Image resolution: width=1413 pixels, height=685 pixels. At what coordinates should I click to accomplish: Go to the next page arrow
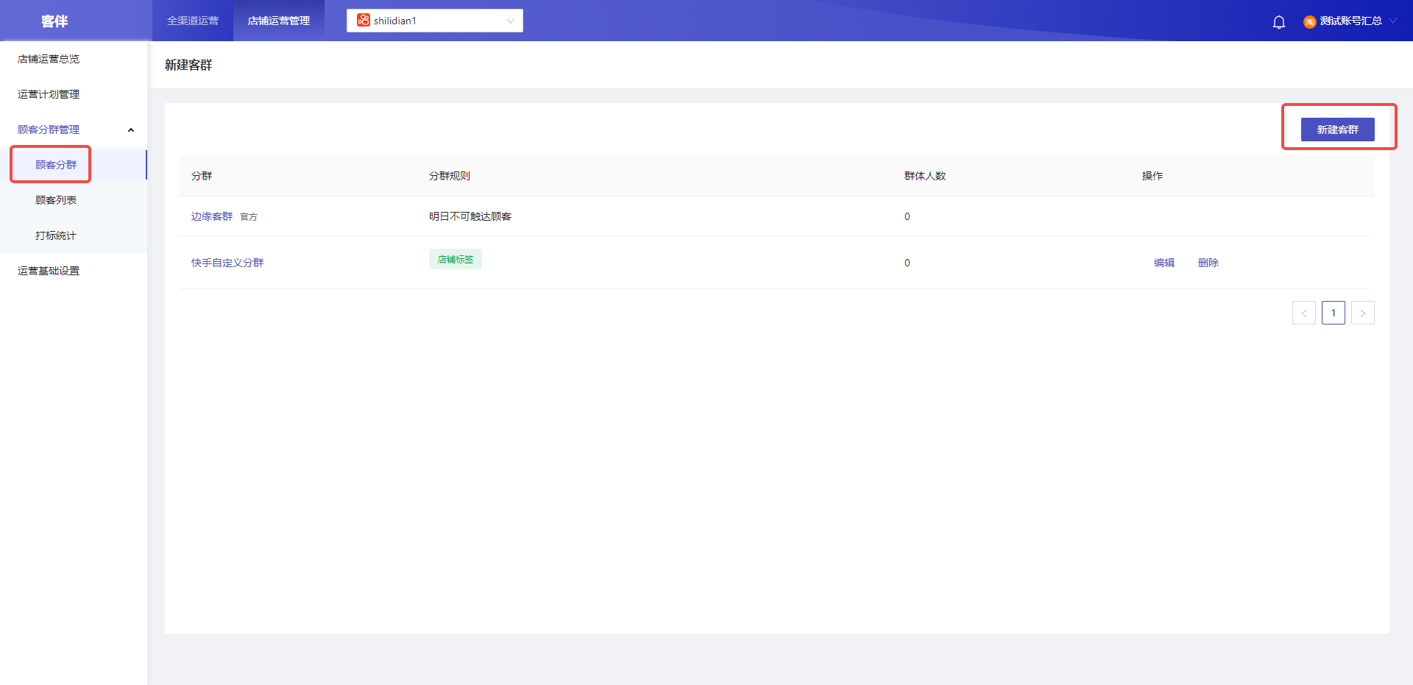pyautogui.click(x=1363, y=313)
